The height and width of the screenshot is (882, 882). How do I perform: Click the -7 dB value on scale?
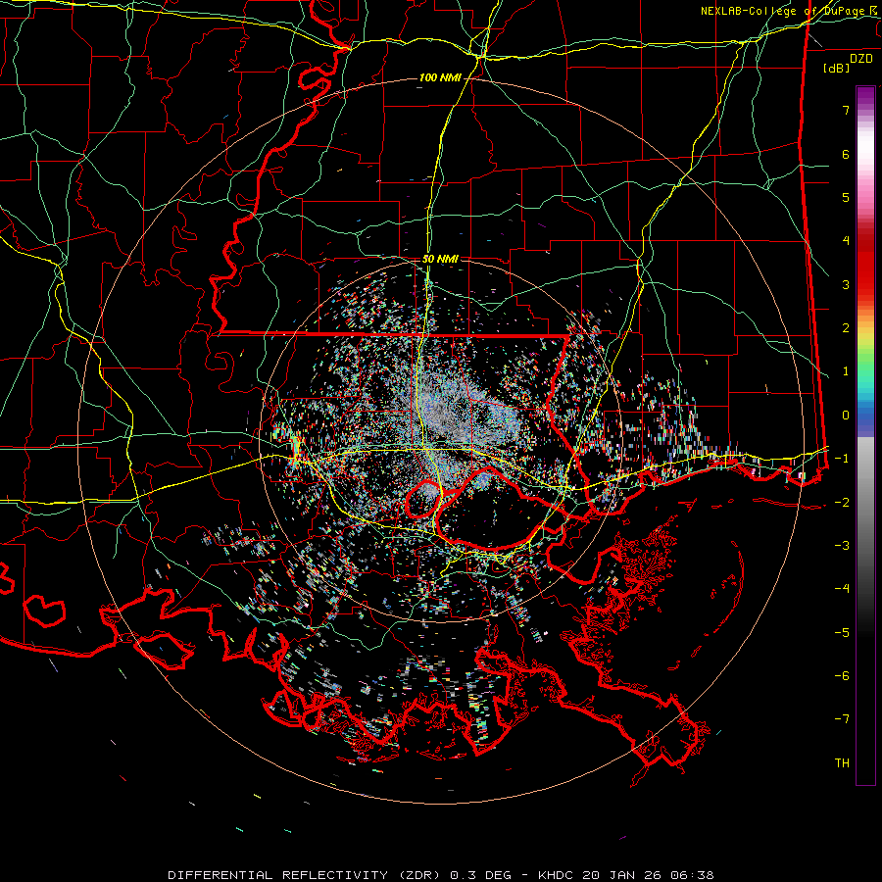tap(842, 719)
